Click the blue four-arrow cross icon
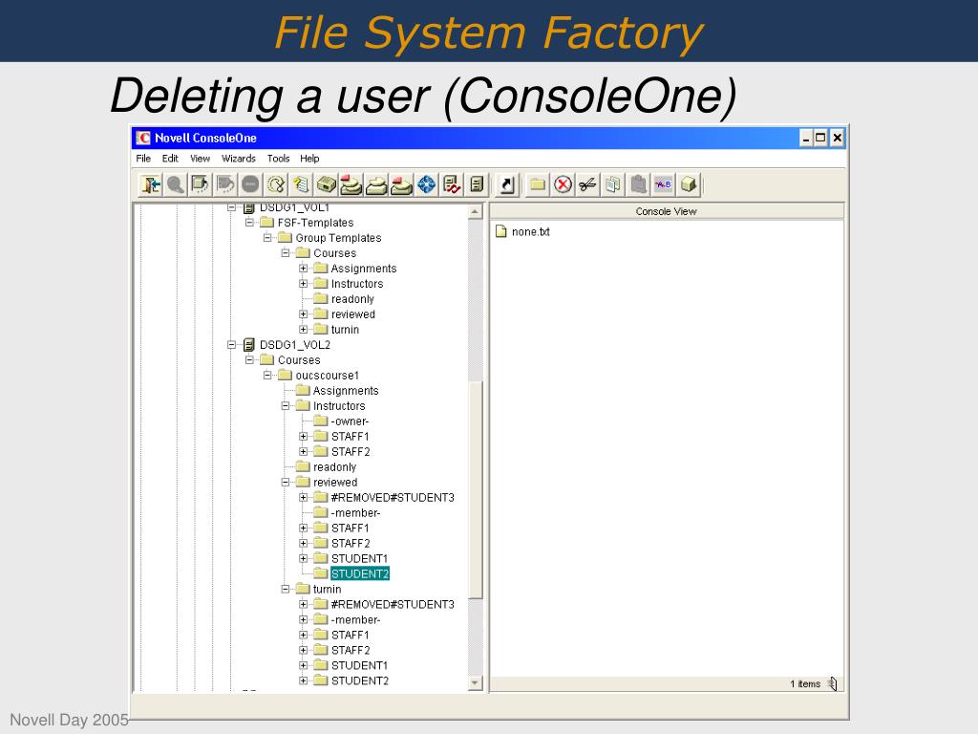This screenshot has height=734, width=978. coord(427,184)
